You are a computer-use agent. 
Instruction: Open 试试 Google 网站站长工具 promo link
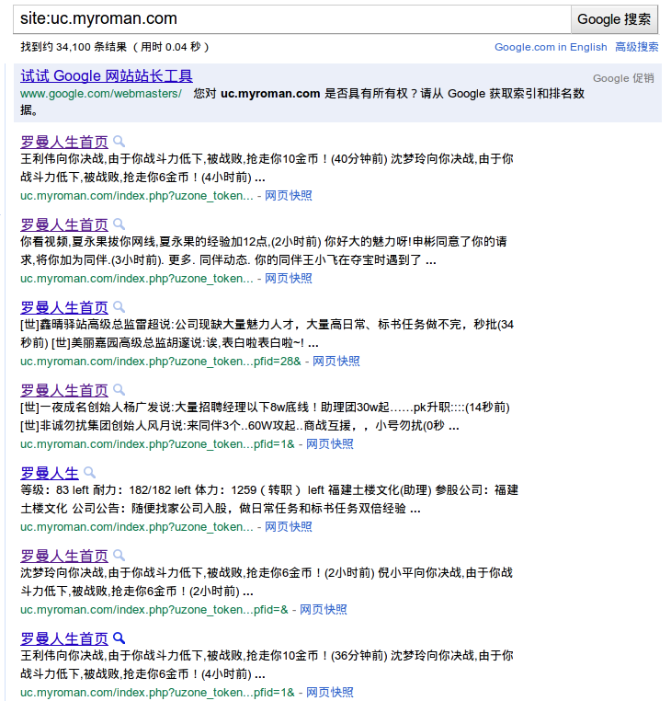click(107, 76)
